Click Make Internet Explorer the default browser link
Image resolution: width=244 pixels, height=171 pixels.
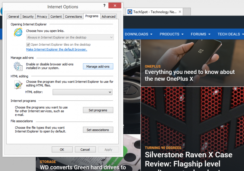coord(57,49)
